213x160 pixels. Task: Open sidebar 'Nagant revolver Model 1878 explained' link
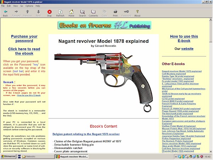pos(182,71)
